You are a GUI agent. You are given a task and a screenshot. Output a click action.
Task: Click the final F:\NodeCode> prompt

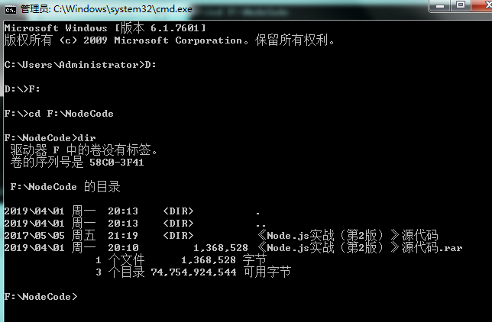(x=40, y=297)
